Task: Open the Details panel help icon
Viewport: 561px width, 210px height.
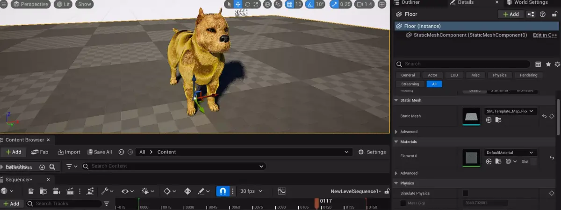Action: (x=543, y=14)
